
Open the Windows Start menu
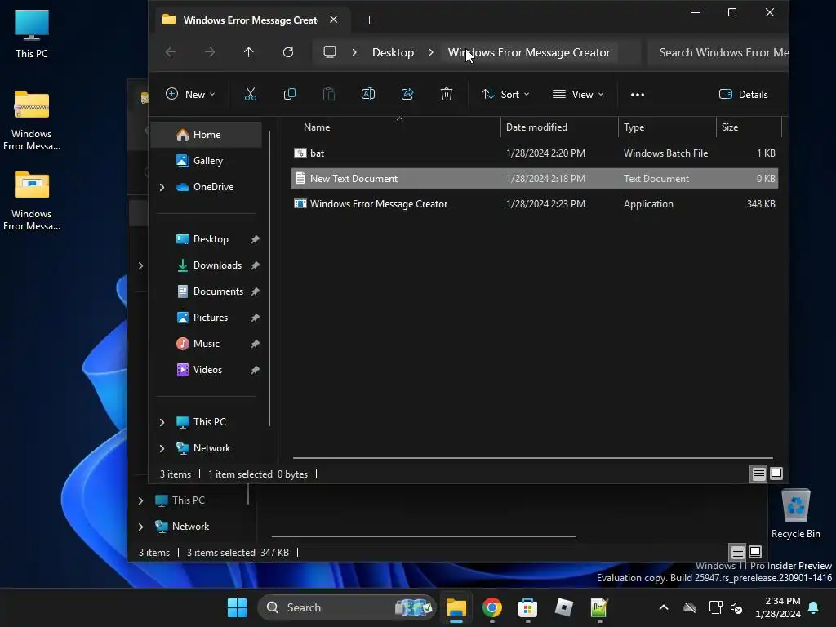pos(237,607)
